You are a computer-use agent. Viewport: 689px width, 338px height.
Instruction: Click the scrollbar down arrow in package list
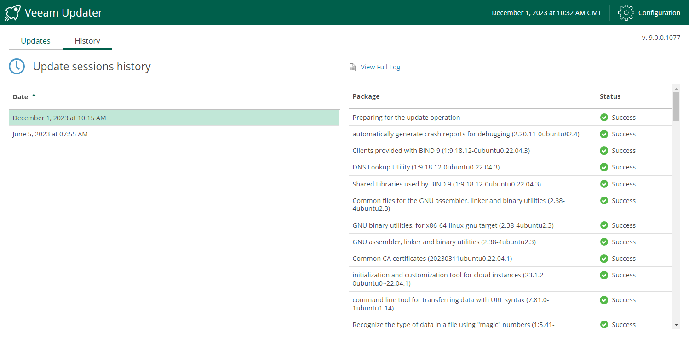(x=676, y=325)
